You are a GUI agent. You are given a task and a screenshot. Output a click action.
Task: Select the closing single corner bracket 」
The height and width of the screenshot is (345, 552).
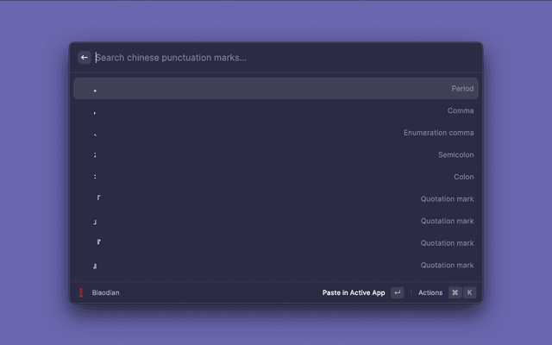click(276, 222)
